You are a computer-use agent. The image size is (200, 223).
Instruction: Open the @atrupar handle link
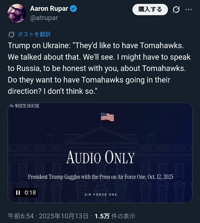44,18
